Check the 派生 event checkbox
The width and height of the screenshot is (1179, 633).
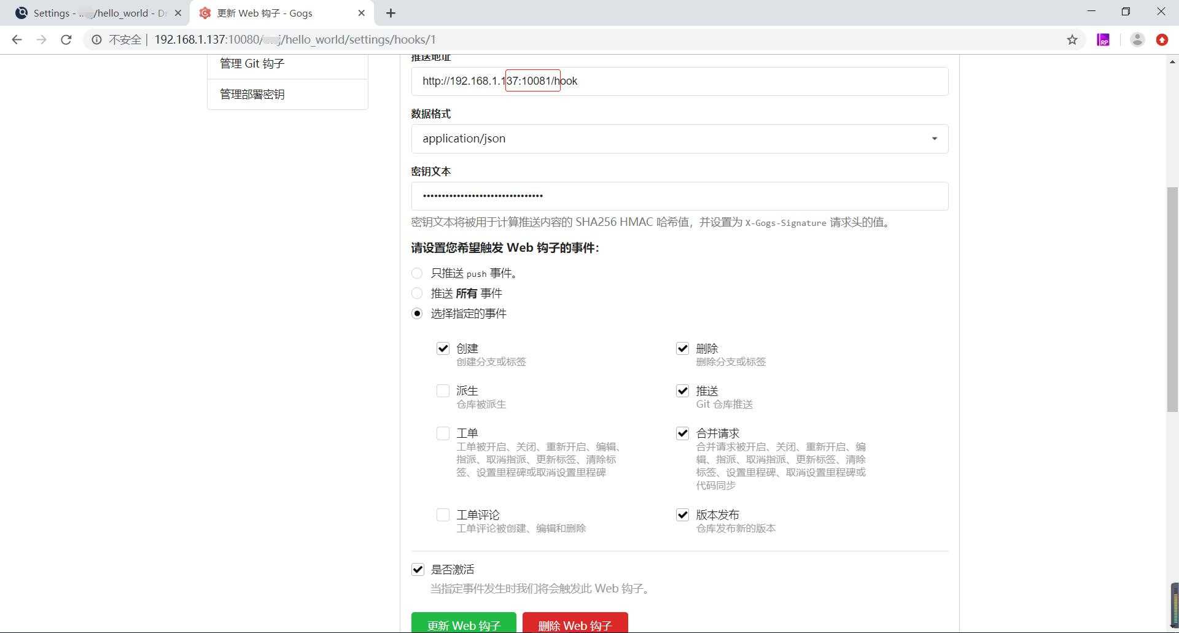443,391
